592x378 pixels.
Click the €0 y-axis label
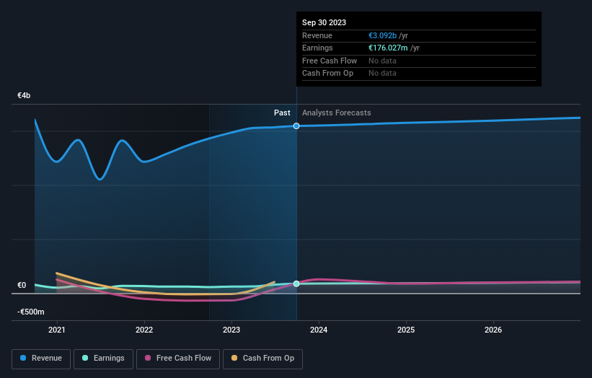(22, 285)
